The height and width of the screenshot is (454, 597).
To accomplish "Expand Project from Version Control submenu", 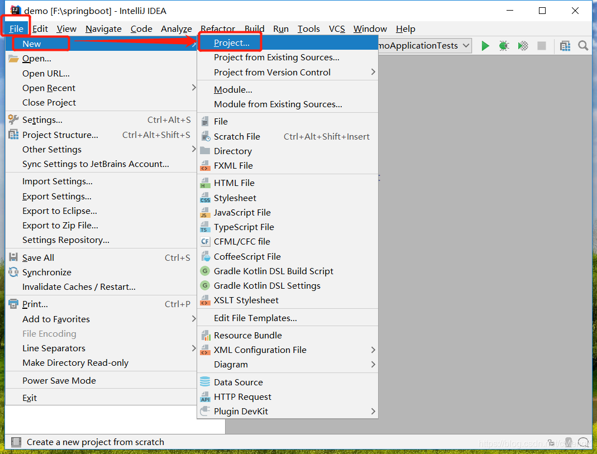I will pos(373,72).
